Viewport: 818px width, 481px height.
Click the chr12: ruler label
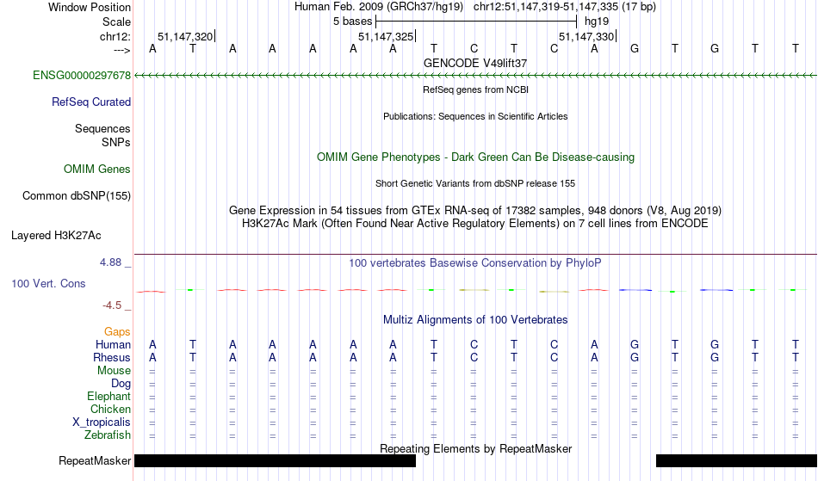click(x=115, y=36)
